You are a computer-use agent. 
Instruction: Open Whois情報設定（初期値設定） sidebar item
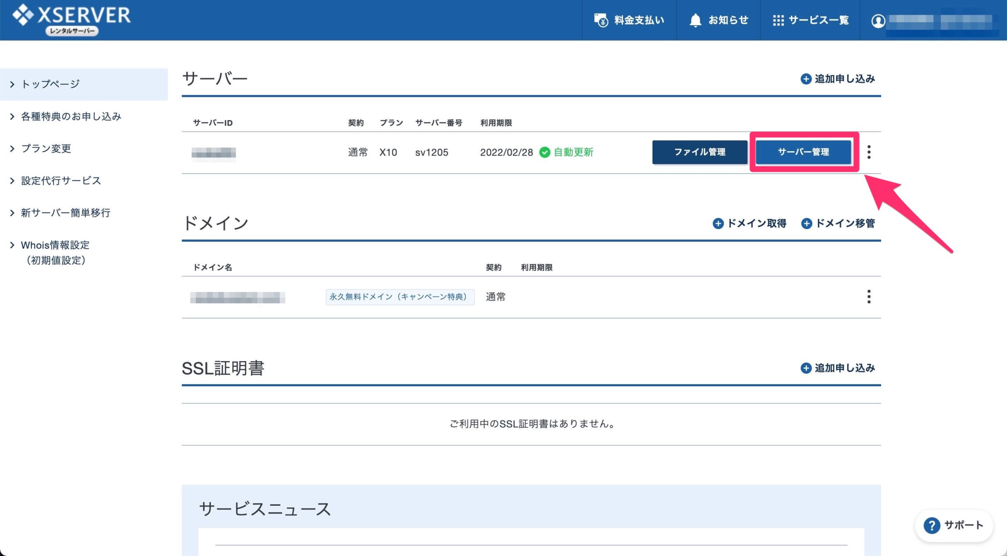pos(55,253)
